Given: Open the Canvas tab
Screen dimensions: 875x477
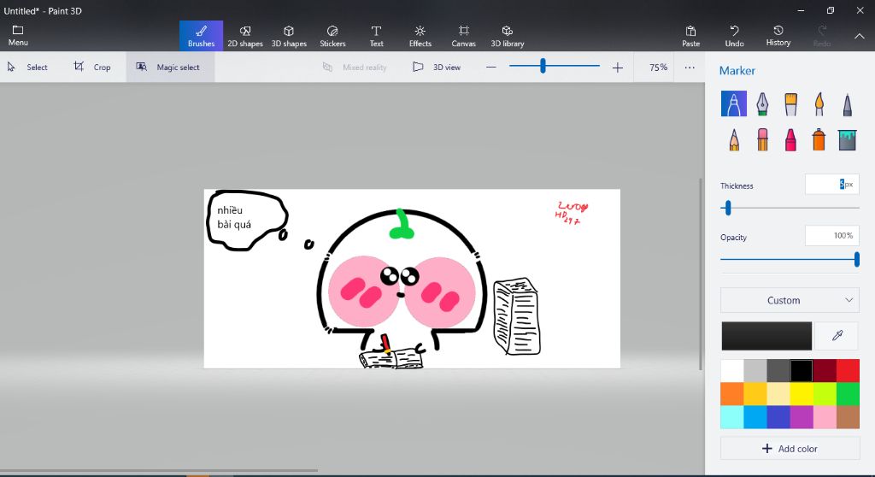Looking at the screenshot, I should tap(464, 36).
